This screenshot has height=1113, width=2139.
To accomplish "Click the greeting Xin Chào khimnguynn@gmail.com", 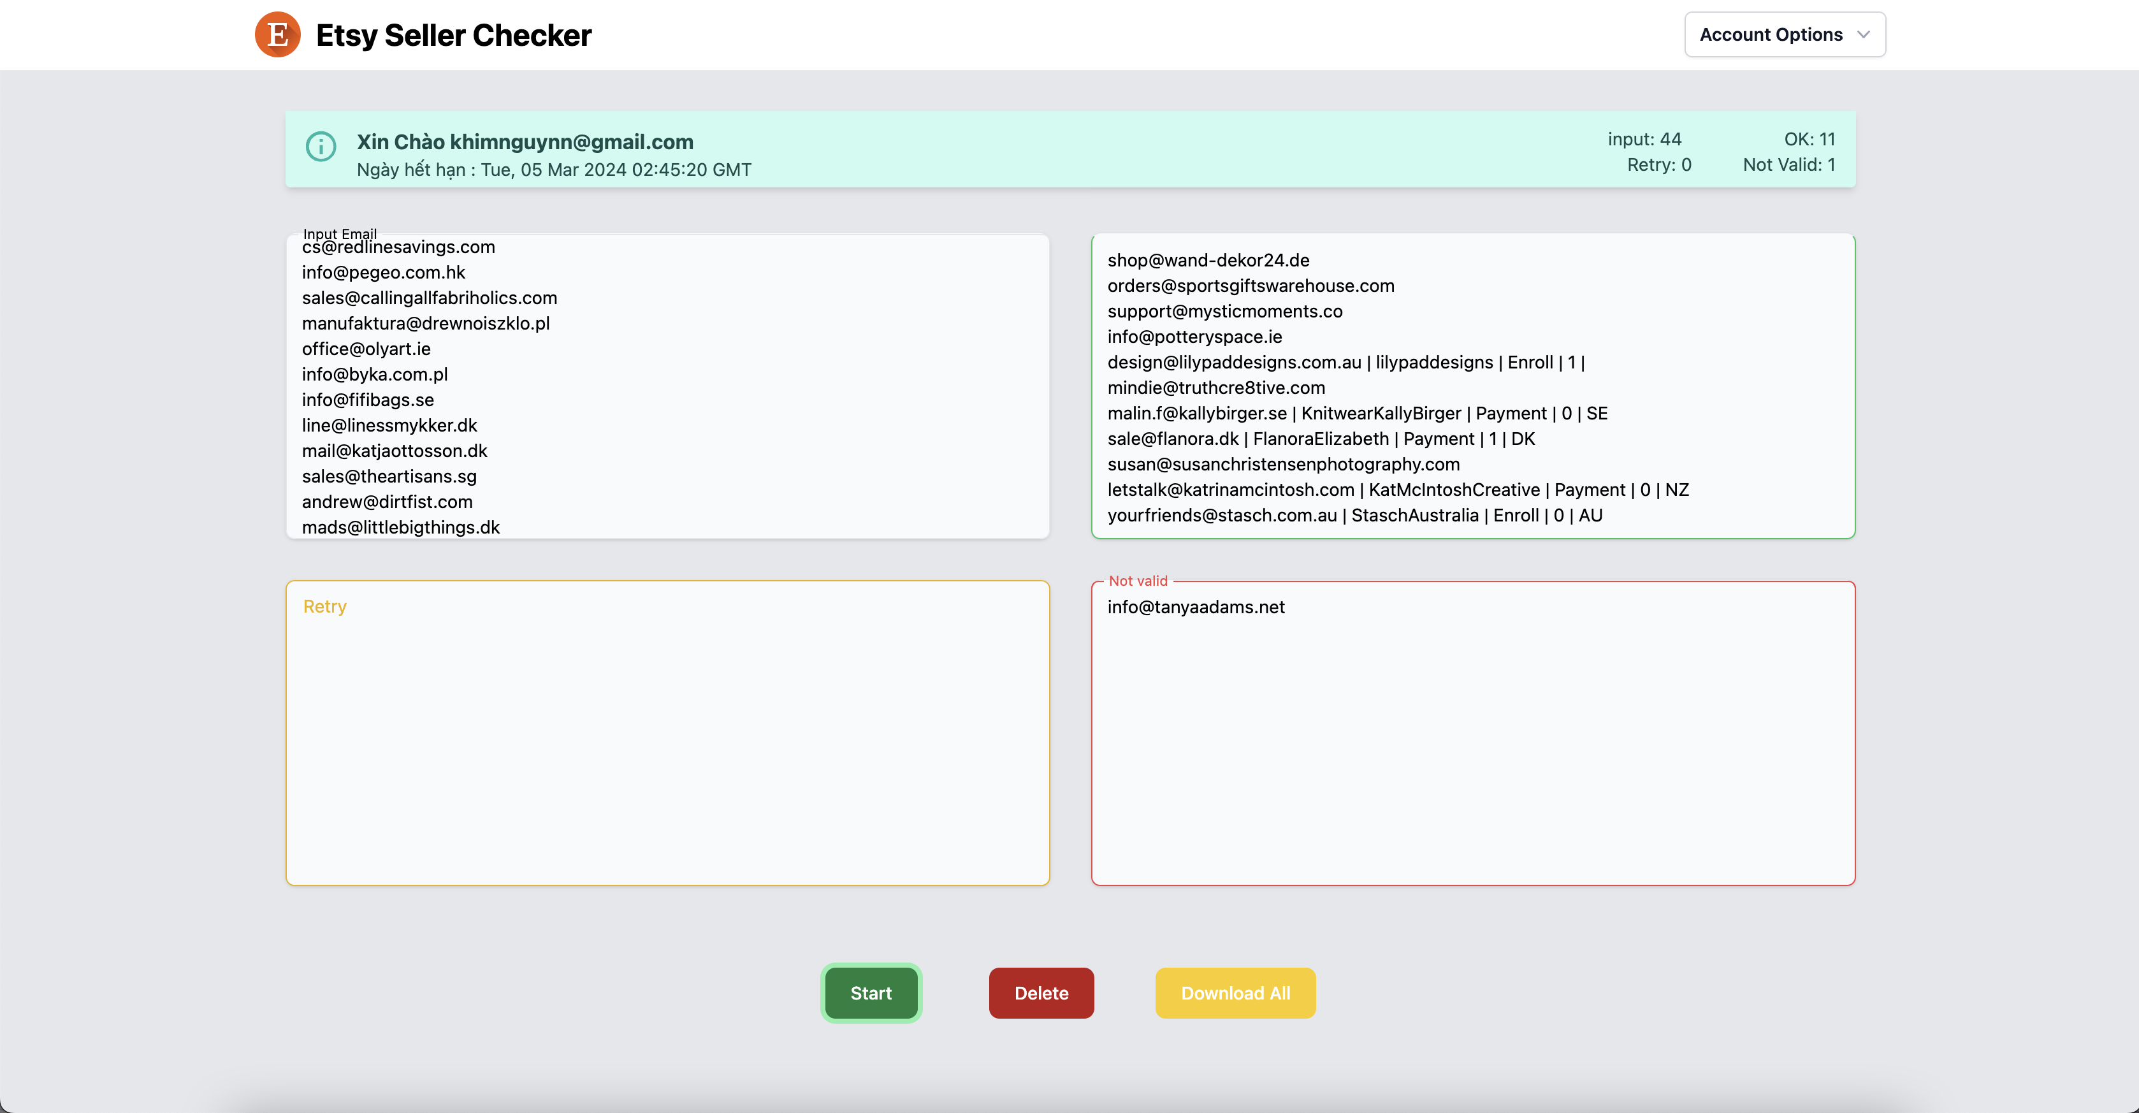I will tap(525, 142).
